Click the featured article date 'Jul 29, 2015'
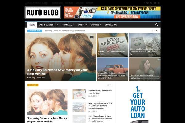Image resolution: width=185 pixels, height=123 pixels. 41,78
